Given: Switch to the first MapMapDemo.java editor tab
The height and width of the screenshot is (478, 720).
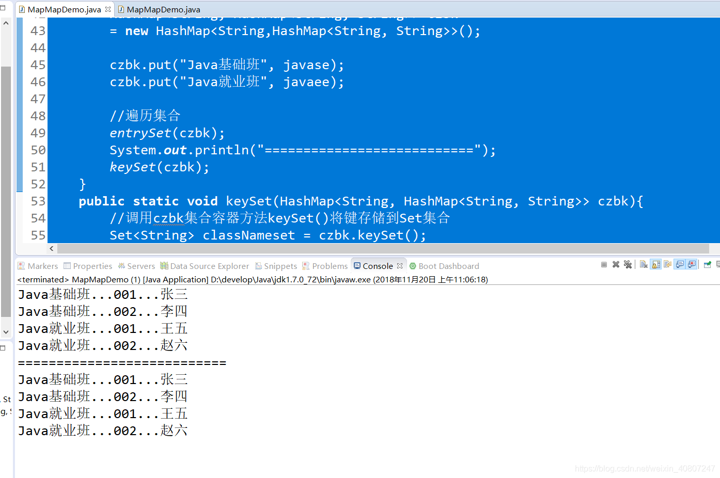Looking at the screenshot, I should 64,9.
